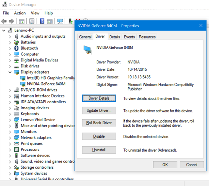209x186 pixels.
Task: Expand the Monitors category arrow
Action: coord(10,132)
